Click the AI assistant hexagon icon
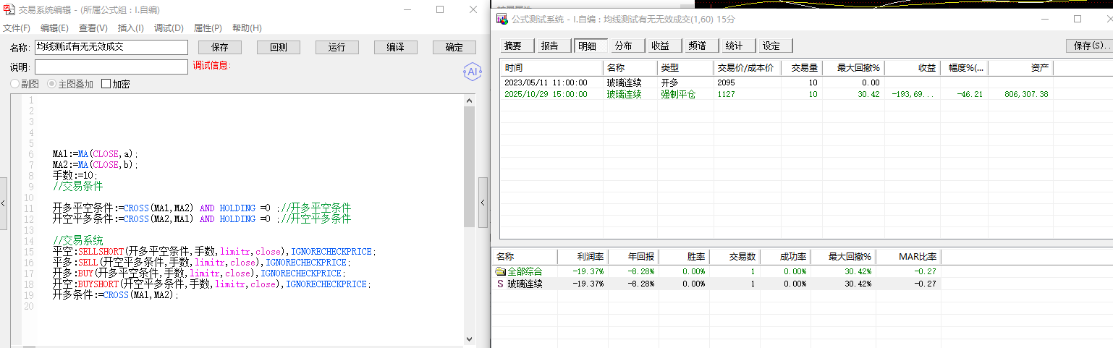The width and height of the screenshot is (1113, 348). click(x=473, y=72)
